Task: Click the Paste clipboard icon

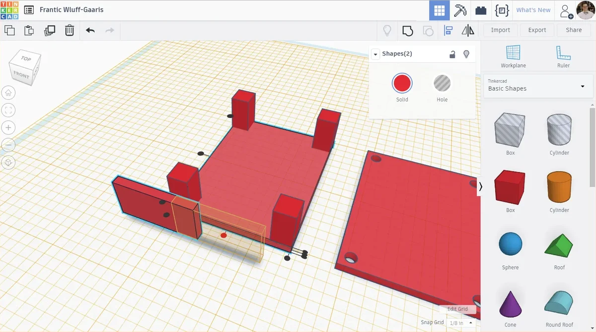Action: tap(29, 30)
